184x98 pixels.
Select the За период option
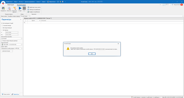pyautogui.click(x=5, y=30)
